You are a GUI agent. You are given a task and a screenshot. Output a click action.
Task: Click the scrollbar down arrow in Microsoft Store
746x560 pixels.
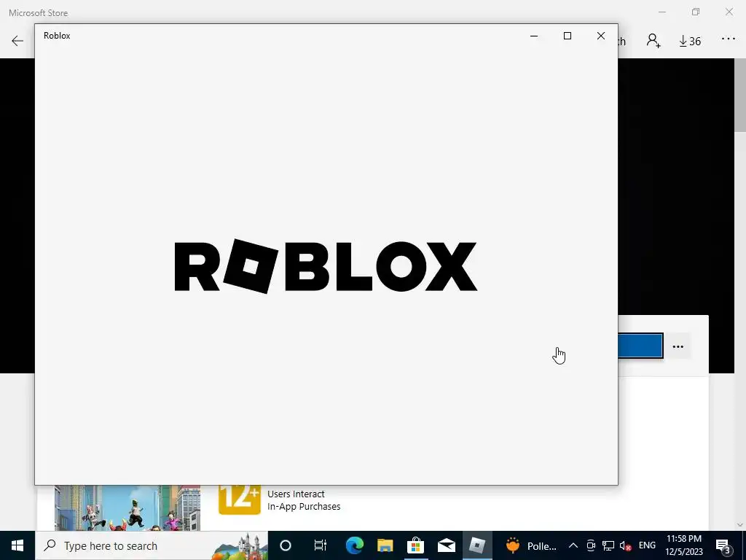click(x=740, y=525)
